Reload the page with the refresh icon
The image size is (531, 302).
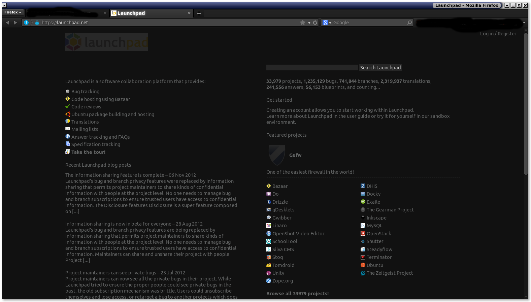click(x=315, y=23)
